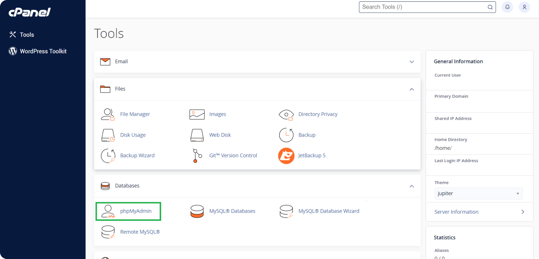Open the Git Version Control icon
Screen dimensions: 539x259
coord(197,156)
